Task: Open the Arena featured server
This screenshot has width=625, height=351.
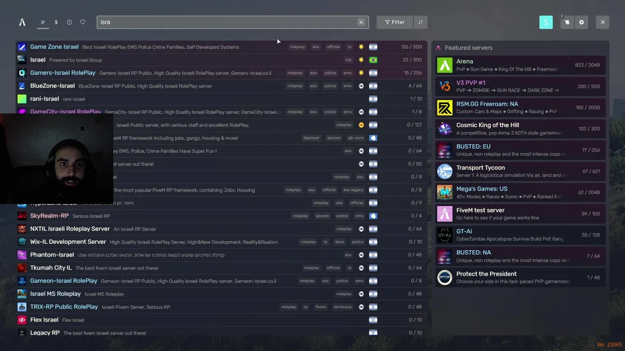Action: pyautogui.click(x=521, y=65)
